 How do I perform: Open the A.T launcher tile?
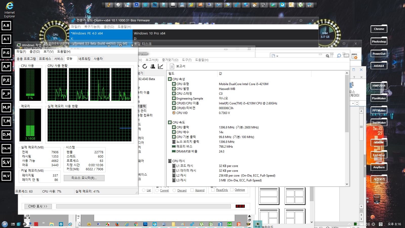(x=6, y=39)
